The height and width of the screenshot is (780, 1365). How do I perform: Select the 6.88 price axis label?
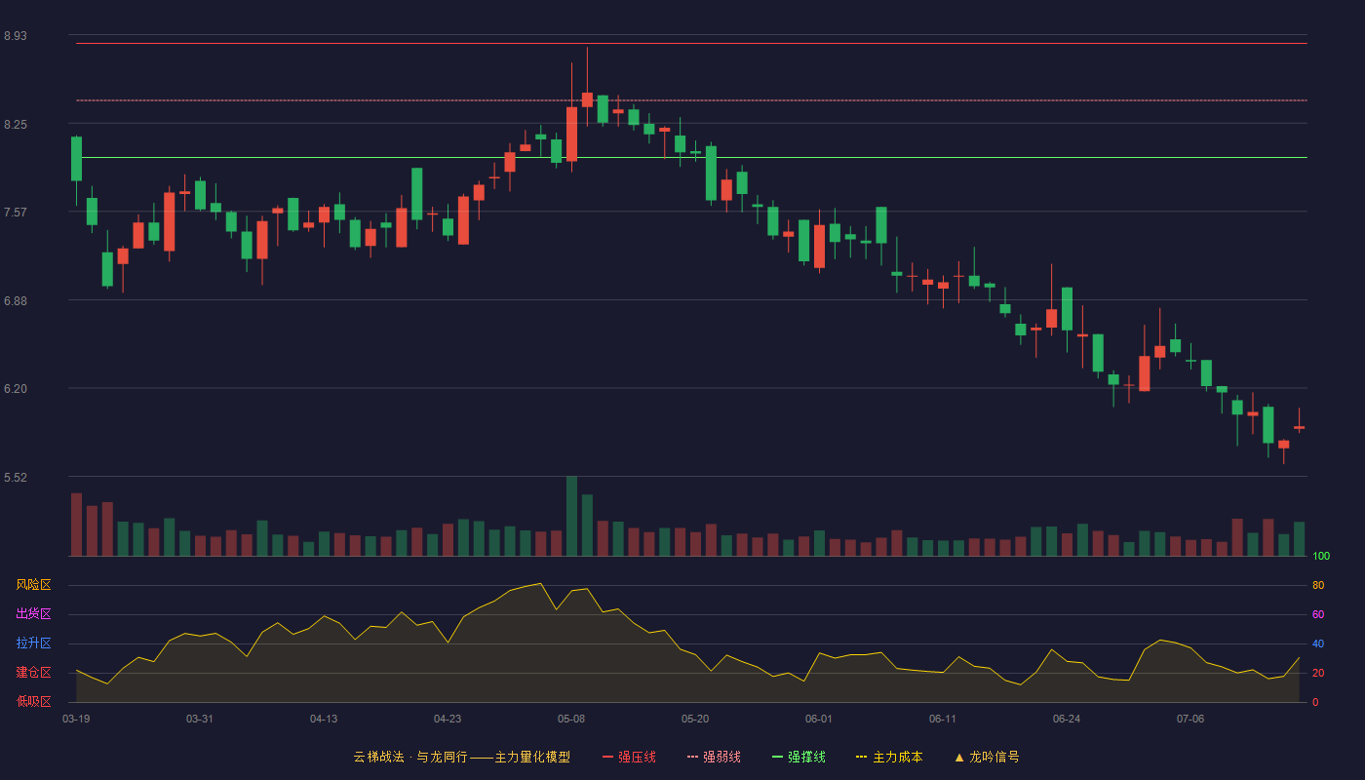pos(16,301)
